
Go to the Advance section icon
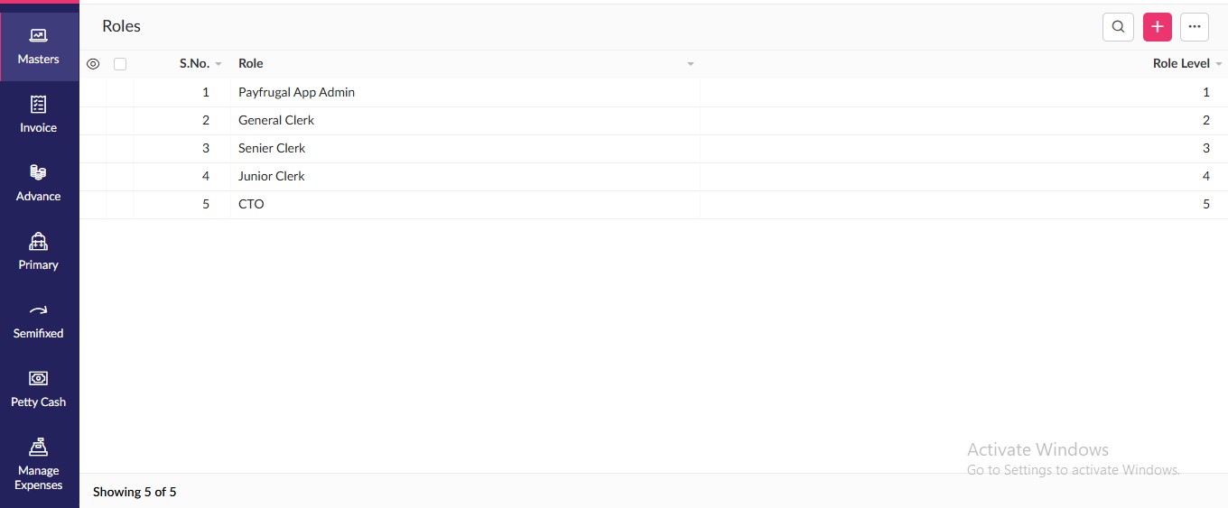click(x=38, y=173)
